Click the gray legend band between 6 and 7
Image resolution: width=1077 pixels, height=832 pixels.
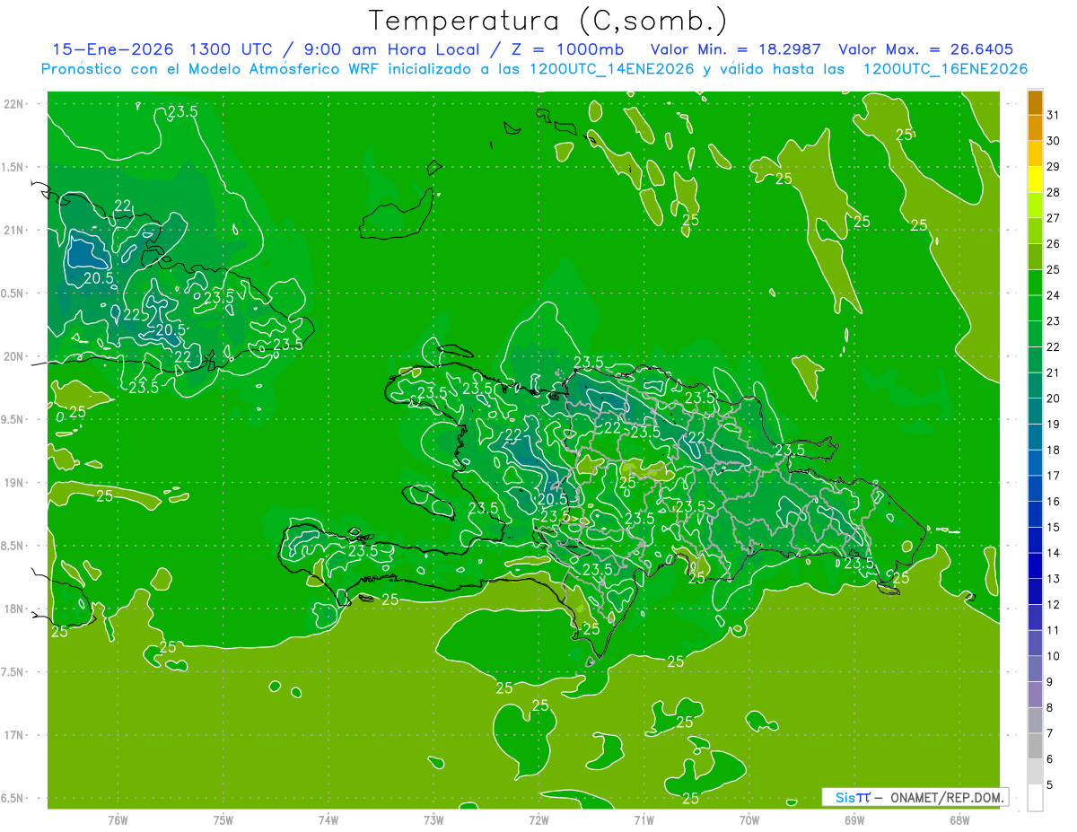[1035, 747]
